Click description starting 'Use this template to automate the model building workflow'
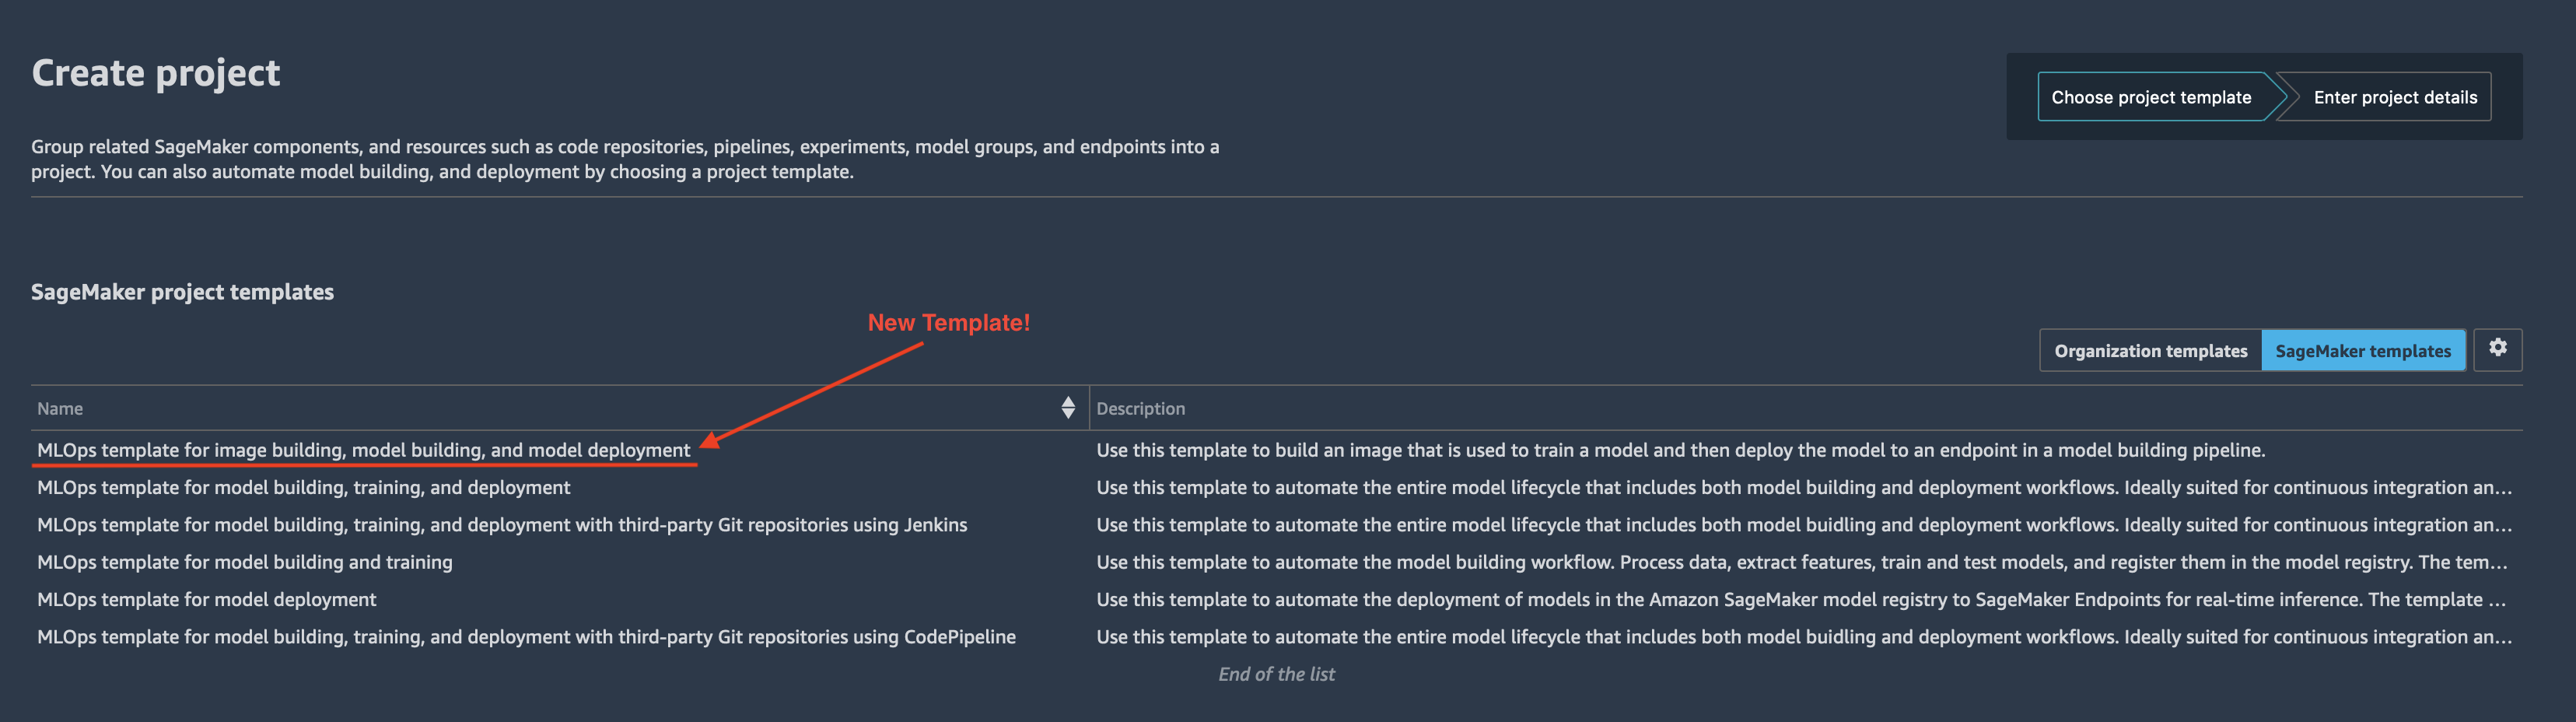The width and height of the screenshot is (2576, 722). pyautogui.click(x=1800, y=563)
